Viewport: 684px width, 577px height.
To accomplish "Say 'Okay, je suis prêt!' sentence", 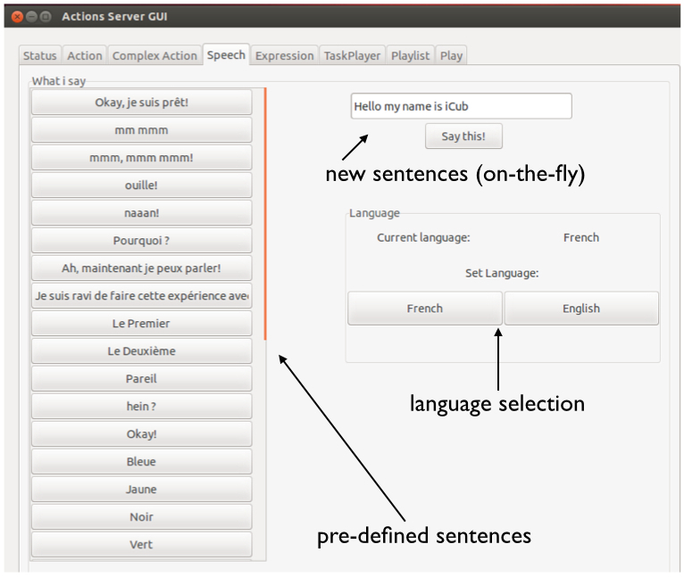I will pyautogui.click(x=141, y=103).
